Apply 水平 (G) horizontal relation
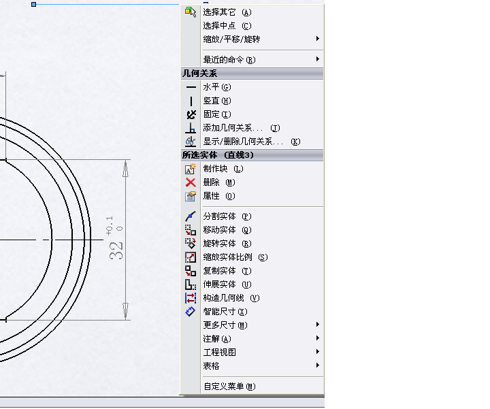The image size is (490, 409). (252, 87)
